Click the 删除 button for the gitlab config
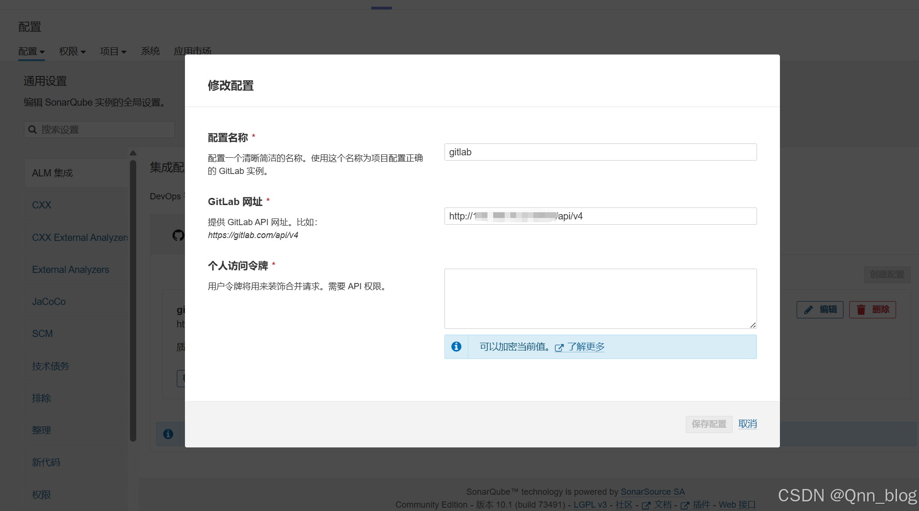 point(873,310)
